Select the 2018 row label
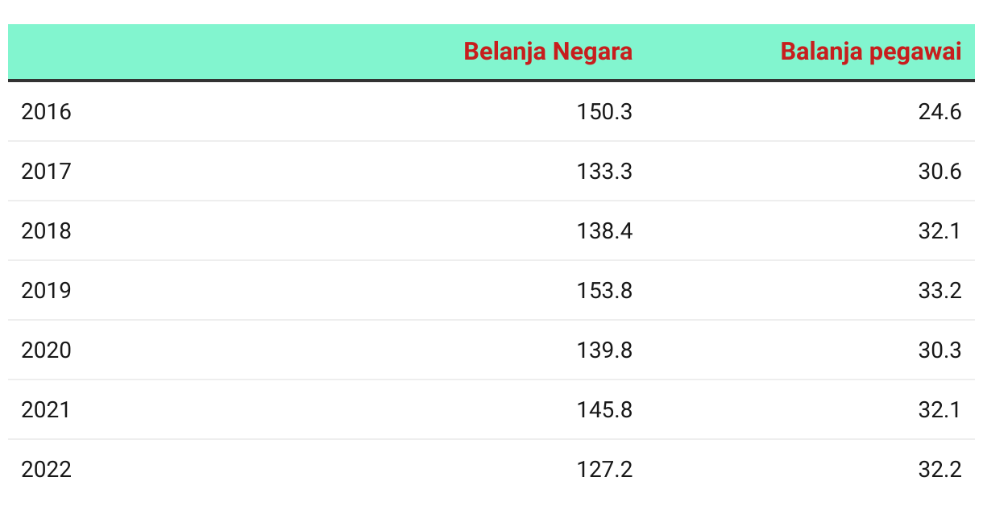The height and width of the screenshot is (506, 983). (x=46, y=231)
